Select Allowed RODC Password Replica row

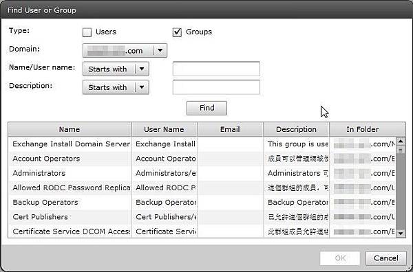tap(202, 188)
